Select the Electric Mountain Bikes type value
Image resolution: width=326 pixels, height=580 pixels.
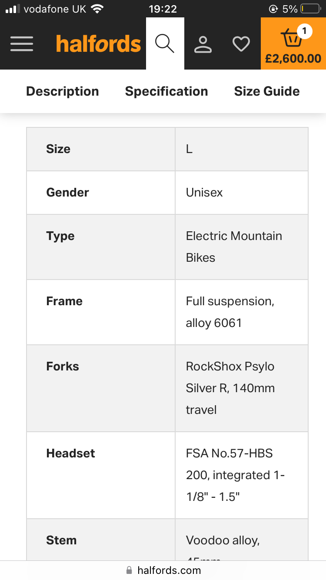coord(234,247)
